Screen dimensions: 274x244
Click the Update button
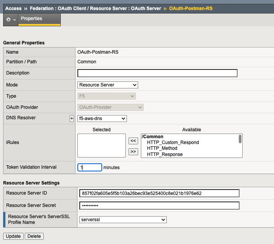(14, 236)
